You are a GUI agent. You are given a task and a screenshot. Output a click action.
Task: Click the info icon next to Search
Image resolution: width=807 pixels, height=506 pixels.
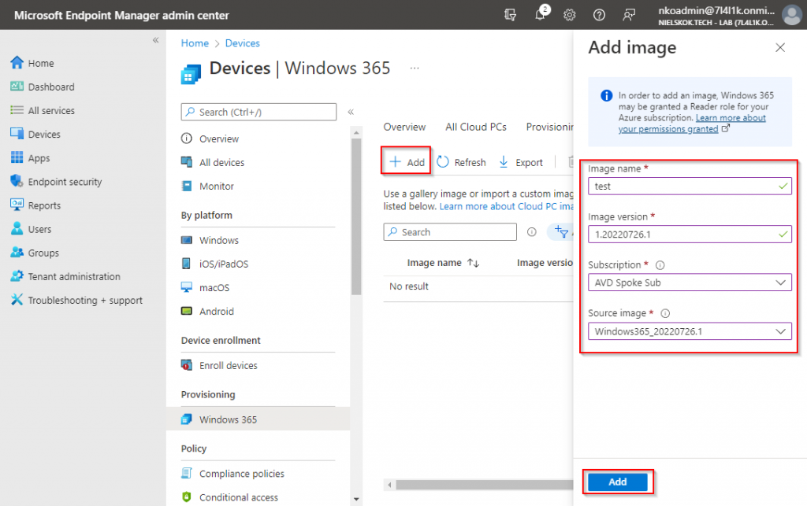(532, 232)
